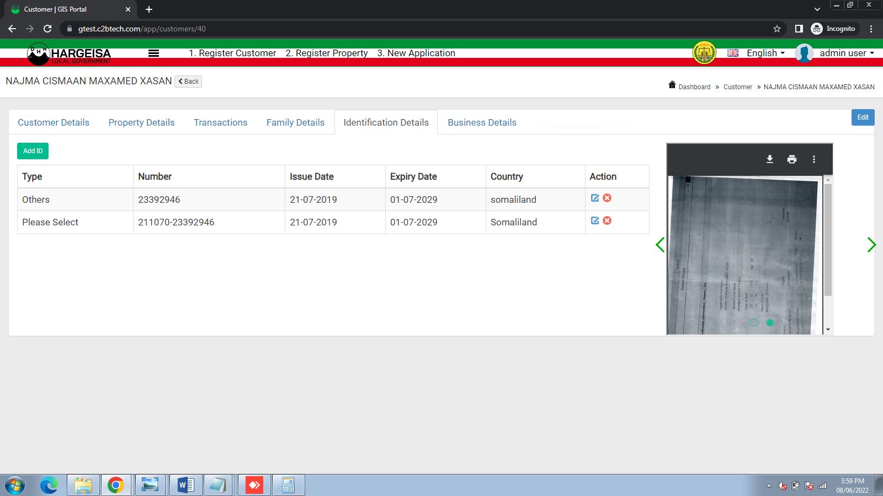The width and height of the screenshot is (883, 496).
Task: Bookmark this page with star icon
Action: 777,29
